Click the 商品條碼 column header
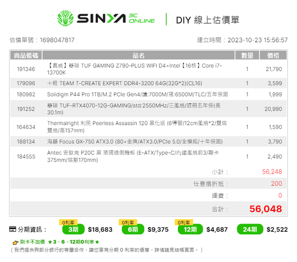The image size is (297, 262). 26,55
